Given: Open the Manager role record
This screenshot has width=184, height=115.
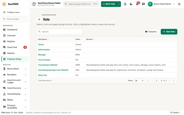Looking at the screenshot, I should (x=42, y=55).
